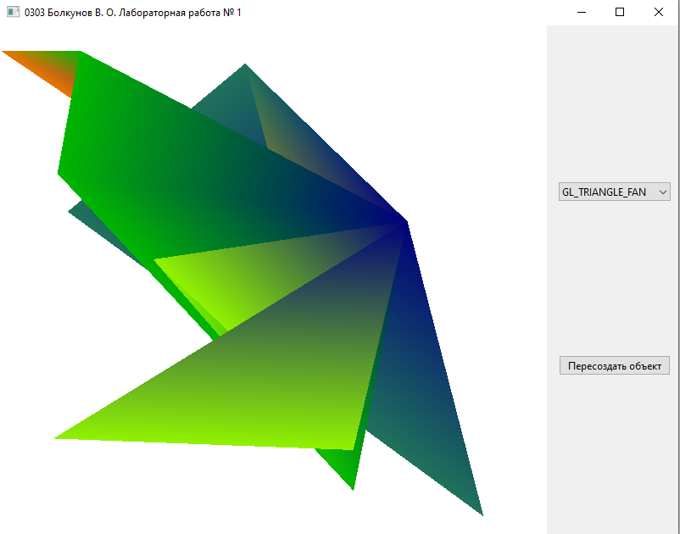This screenshot has width=680, height=534.
Task: Minimize the lab work window
Action: pos(582,12)
